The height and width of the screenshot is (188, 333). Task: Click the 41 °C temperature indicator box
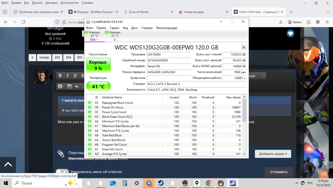pyautogui.click(x=98, y=87)
